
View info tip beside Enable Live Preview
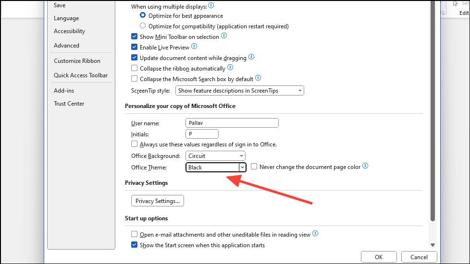click(194, 47)
